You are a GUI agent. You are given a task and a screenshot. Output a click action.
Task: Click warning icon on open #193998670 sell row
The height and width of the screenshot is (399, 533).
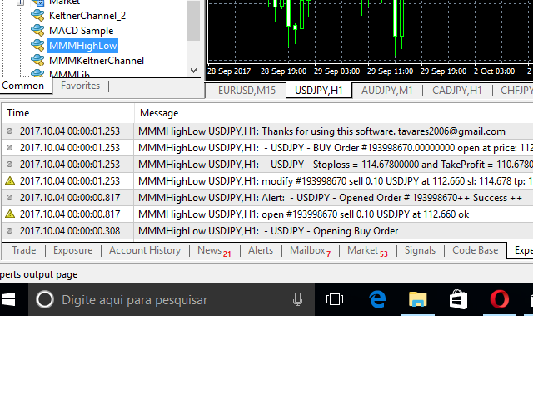click(x=10, y=214)
